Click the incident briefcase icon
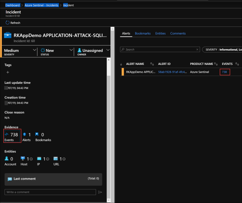This screenshot has height=203, width=242. (x=8, y=35)
